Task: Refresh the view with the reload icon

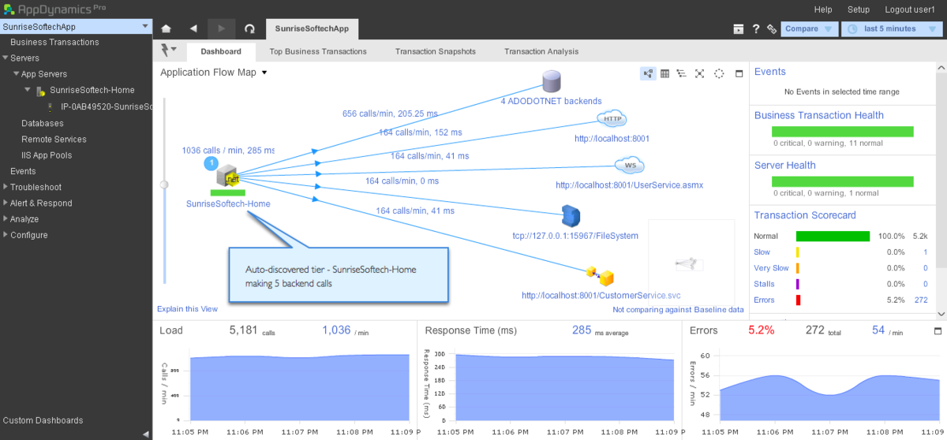Action: tap(249, 29)
